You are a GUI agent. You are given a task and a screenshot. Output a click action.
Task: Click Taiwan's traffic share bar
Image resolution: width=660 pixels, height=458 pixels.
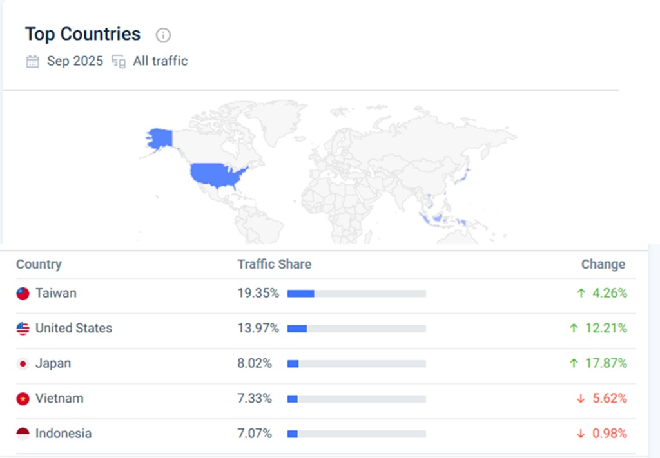356,294
